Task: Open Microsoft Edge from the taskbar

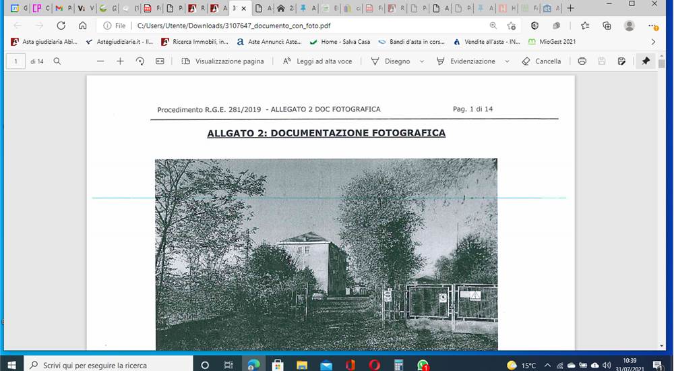Action: coord(253,365)
